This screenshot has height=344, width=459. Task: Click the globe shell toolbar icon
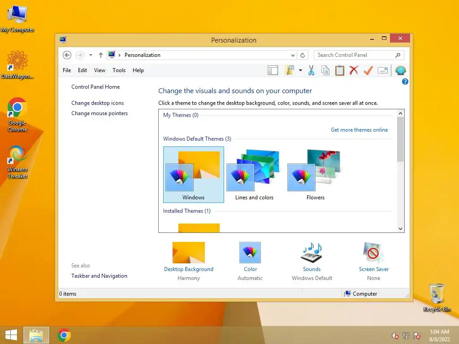click(400, 70)
